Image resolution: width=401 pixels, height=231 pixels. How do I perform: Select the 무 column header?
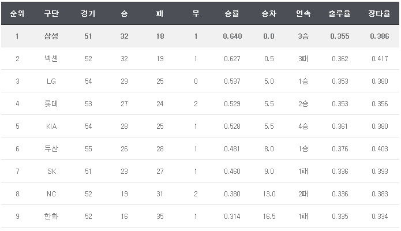click(x=196, y=13)
